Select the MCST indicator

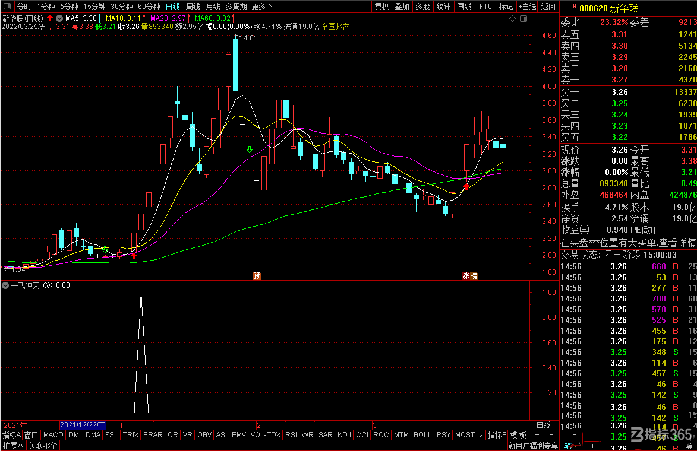[x=465, y=435]
